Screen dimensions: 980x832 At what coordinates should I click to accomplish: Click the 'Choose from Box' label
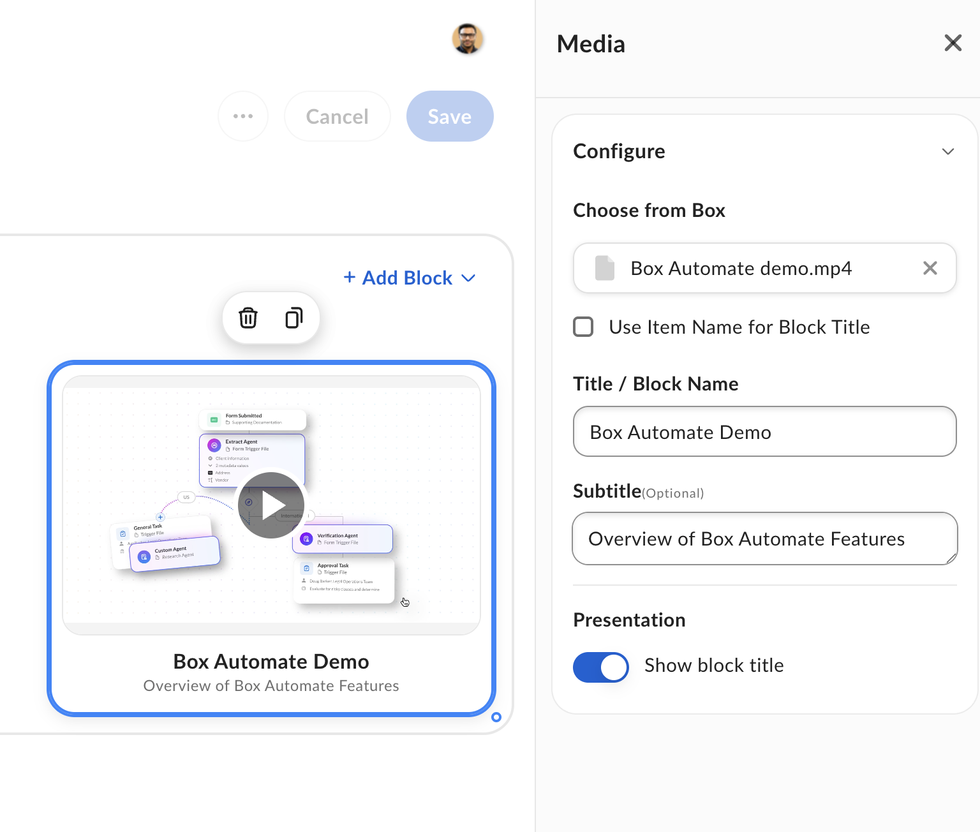click(649, 211)
